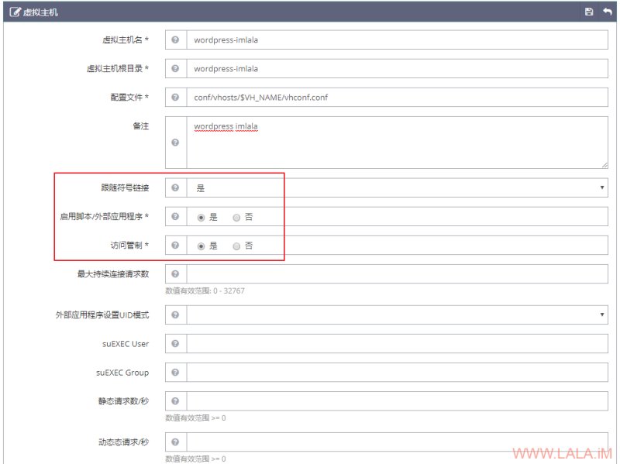Open help icon for 虚拟主机名 field

176,40
